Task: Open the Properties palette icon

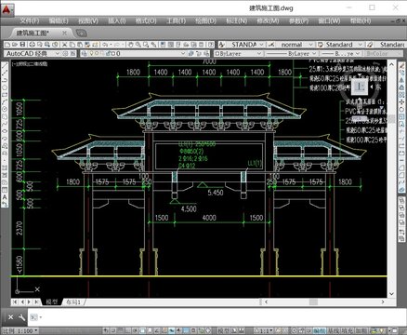Action: tap(163, 45)
